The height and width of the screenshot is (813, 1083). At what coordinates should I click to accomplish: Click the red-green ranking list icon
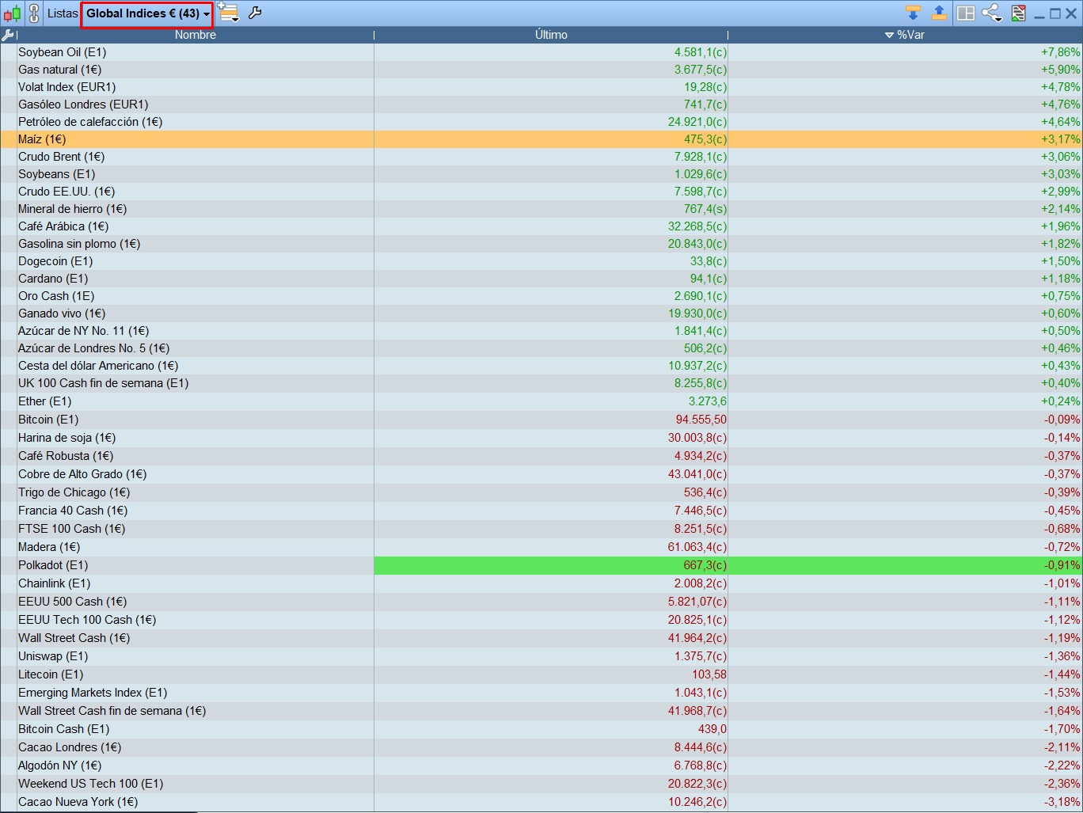tap(1019, 13)
